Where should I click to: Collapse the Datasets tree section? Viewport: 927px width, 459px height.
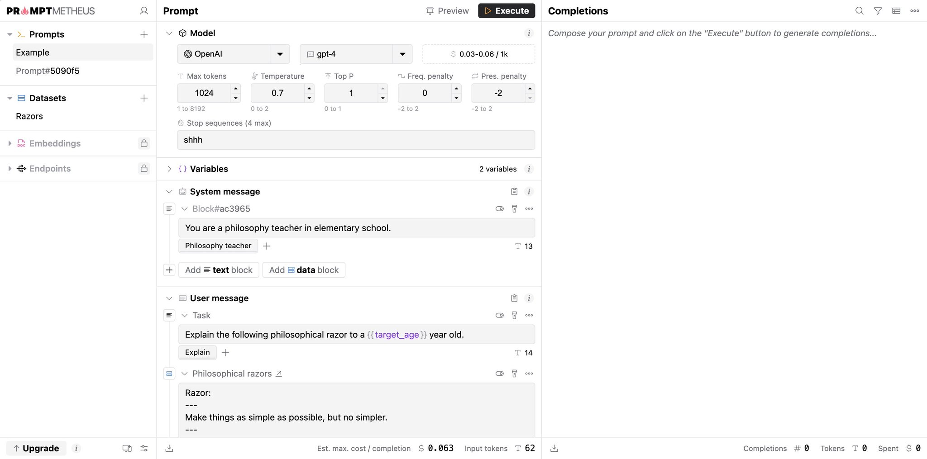[10, 98]
